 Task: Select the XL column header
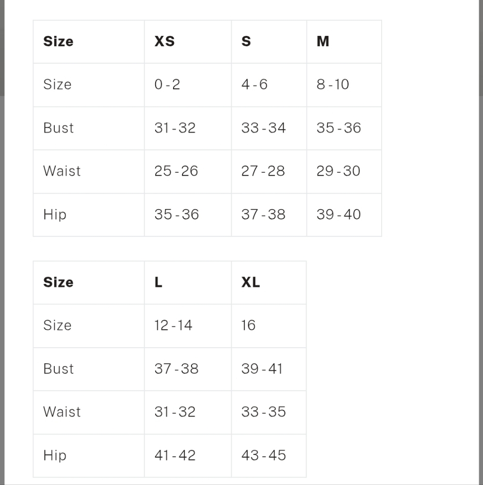[251, 282]
